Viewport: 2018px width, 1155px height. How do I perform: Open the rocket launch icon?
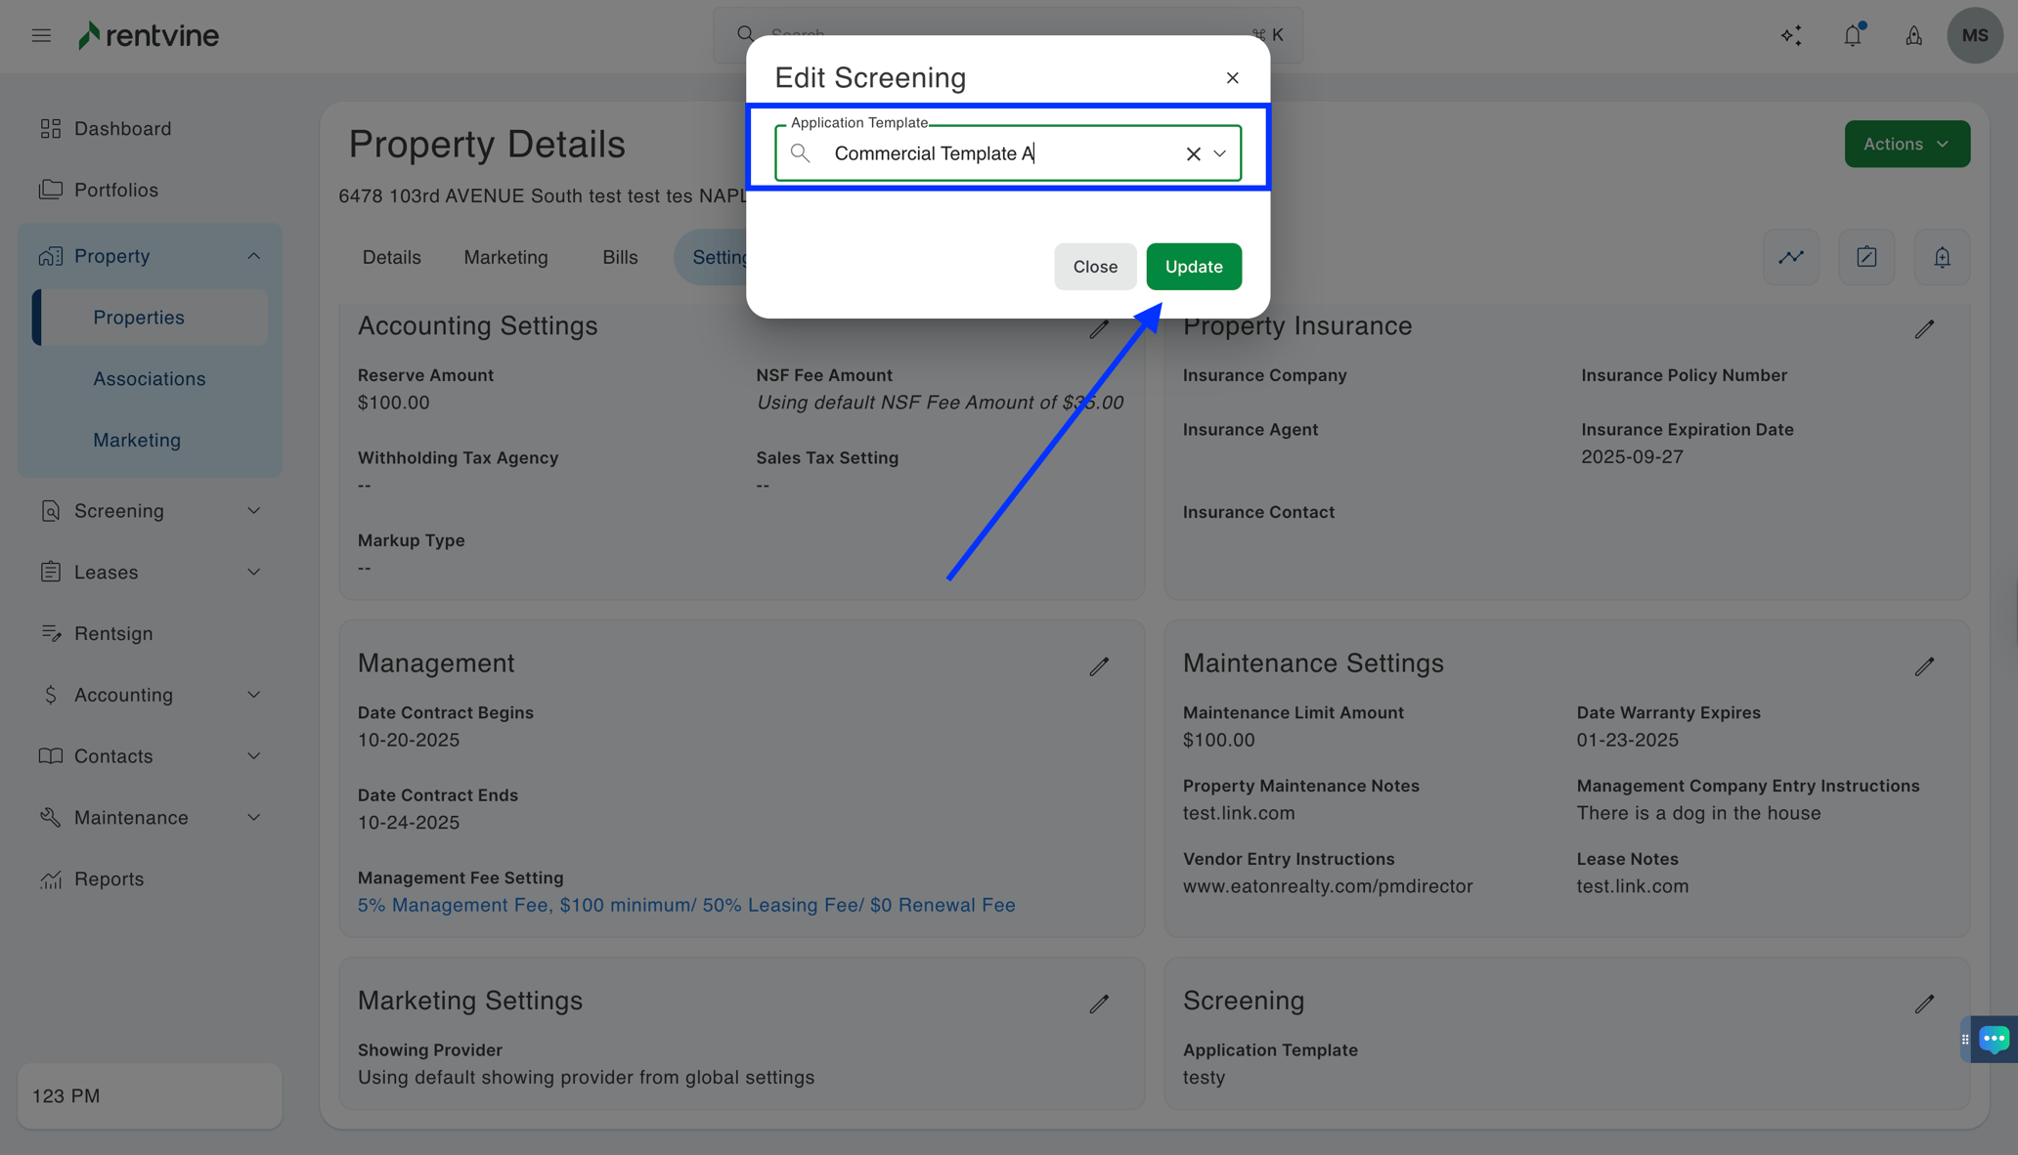(x=1913, y=35)
